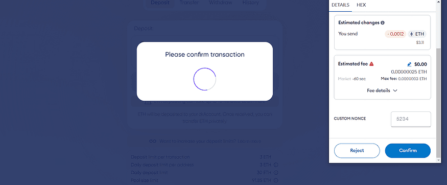Image resolution: width=447 pixels, height=185 pixels.
Task: Confirm the transaction
Action: [x=408, y=151]
